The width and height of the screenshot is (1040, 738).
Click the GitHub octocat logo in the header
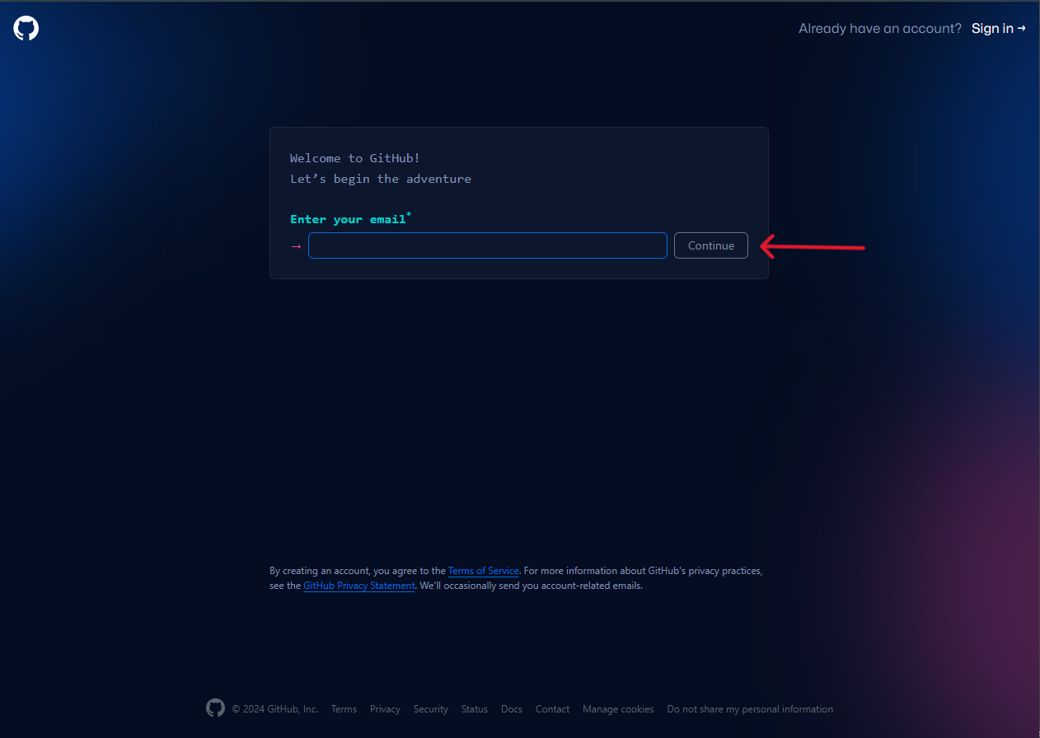point(26,28)
